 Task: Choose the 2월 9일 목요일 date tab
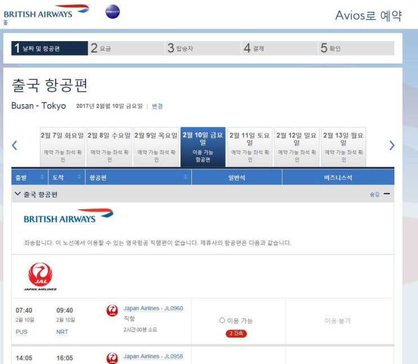point(156,147)
